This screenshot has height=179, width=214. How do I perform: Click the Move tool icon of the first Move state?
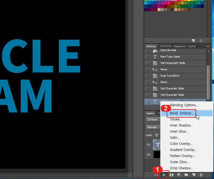[x=155, y=70]
